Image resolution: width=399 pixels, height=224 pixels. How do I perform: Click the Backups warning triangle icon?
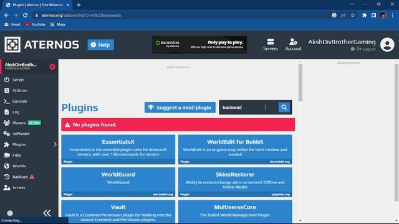pos(32,177)
